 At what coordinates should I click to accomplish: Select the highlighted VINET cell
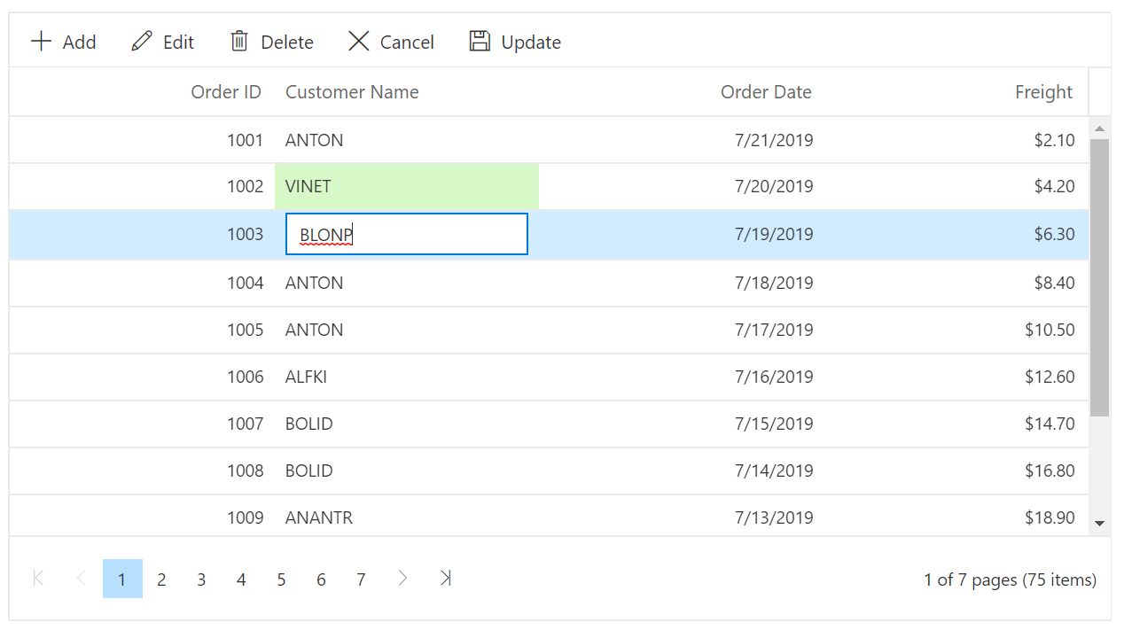coord(406,187)
